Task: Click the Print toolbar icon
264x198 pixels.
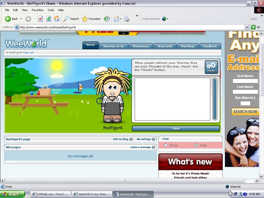Action: (126, 19)
